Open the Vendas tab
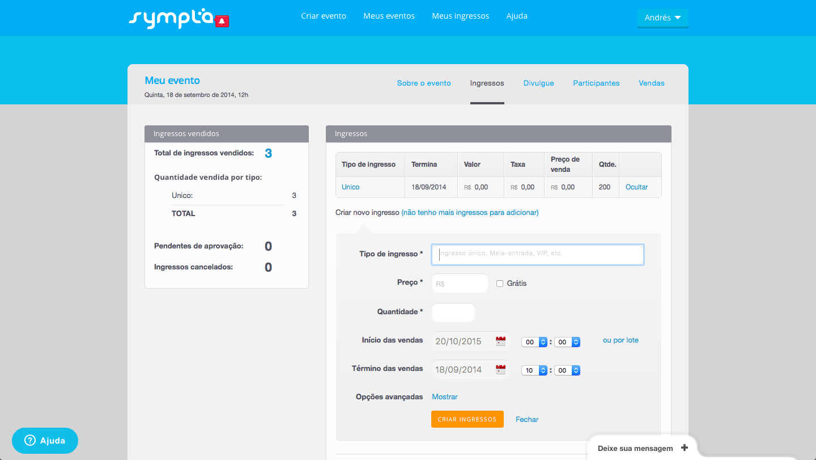The width and height of the screenshot is (816, 460). [652, 83]
